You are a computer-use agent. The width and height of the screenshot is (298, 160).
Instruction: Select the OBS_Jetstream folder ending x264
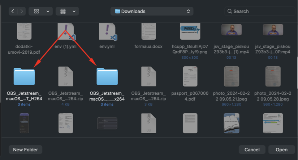click(107, 77)
